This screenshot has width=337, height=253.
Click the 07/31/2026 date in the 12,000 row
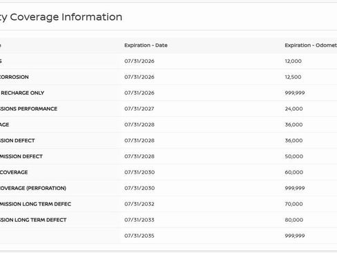[x=139, y=62]
